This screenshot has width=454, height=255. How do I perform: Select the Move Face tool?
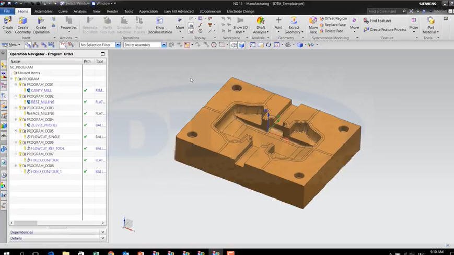[x=313, y=25]
